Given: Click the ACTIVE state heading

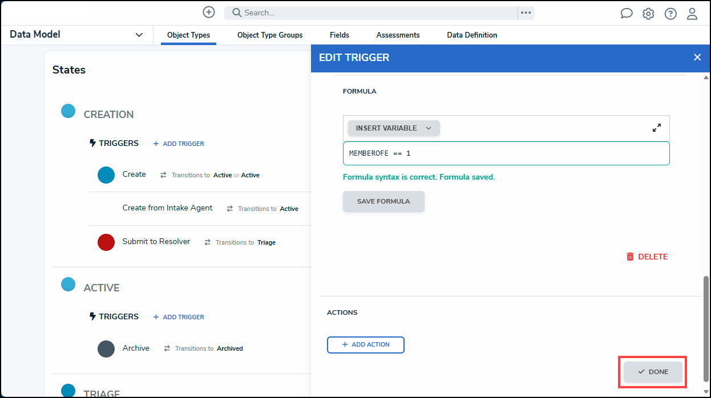Looking at the screenshot, I should click(x=102, y=288).
